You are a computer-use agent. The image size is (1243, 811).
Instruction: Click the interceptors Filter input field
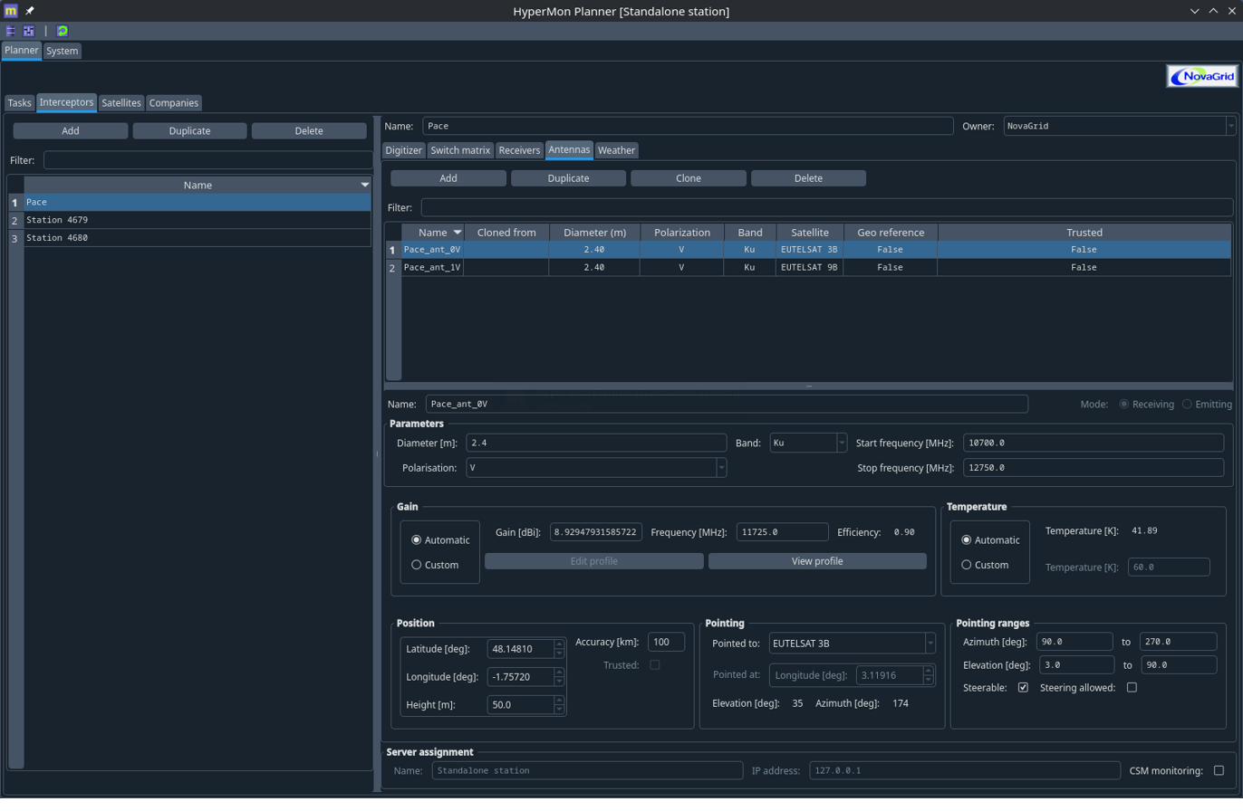pyautogui.click(x=208, y=160)
